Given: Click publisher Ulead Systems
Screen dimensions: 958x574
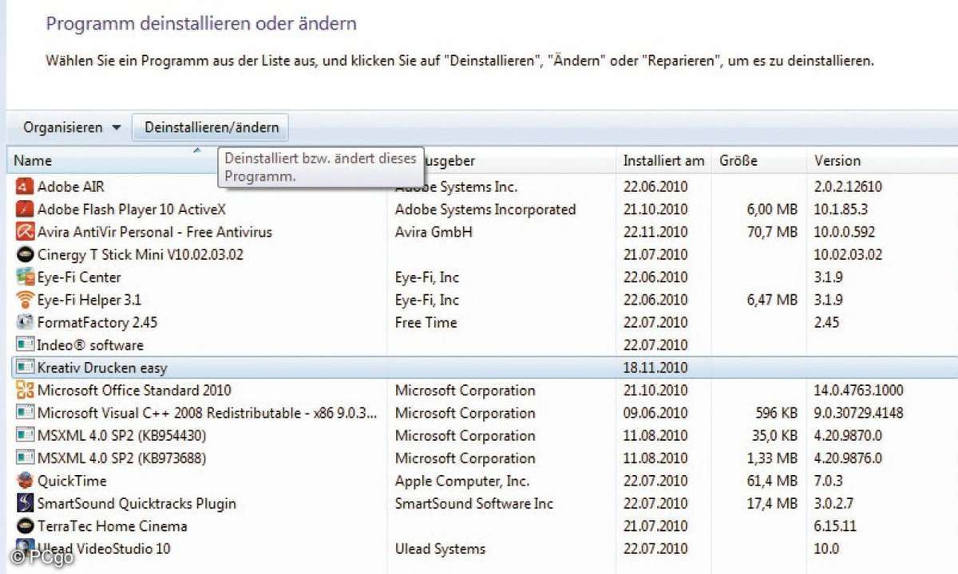Looking at the screenshot, I should 440,548.
